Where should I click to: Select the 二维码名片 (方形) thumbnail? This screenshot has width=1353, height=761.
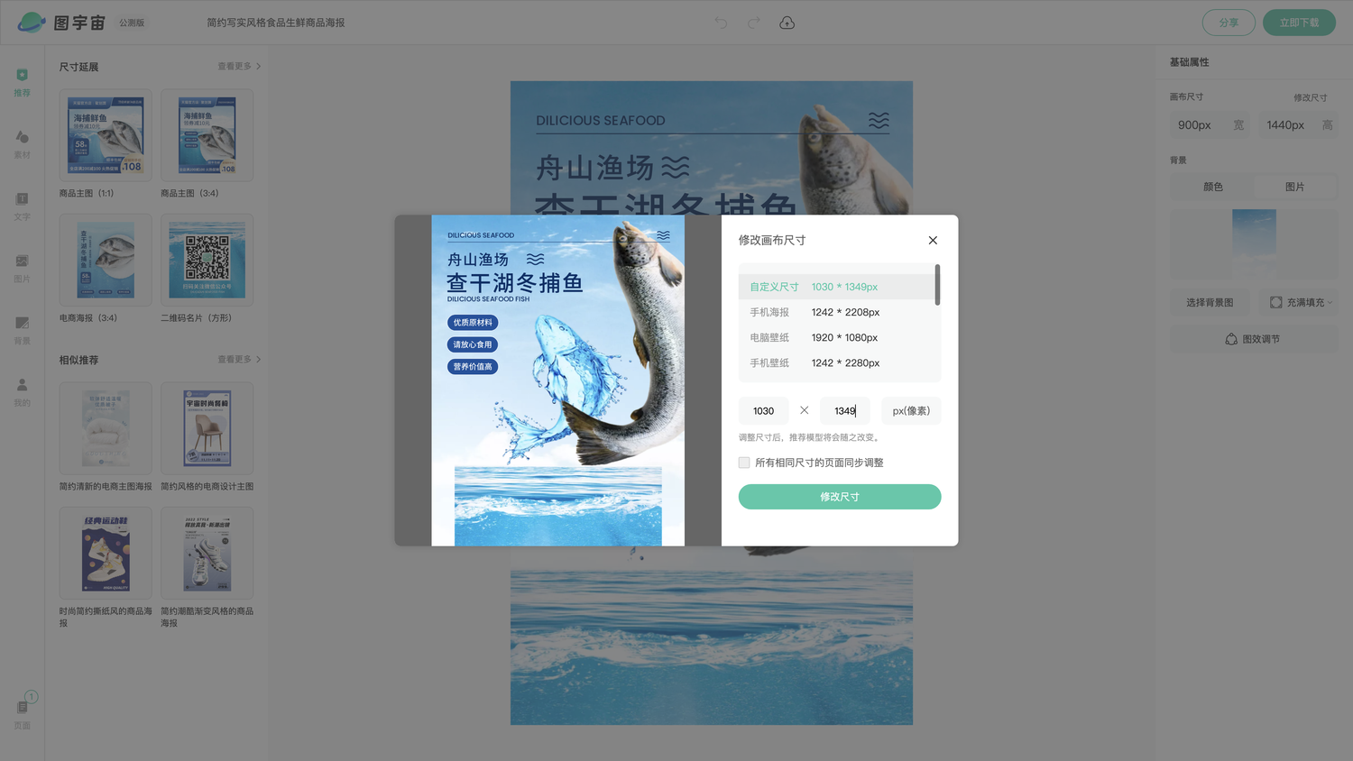pos(207,260)
